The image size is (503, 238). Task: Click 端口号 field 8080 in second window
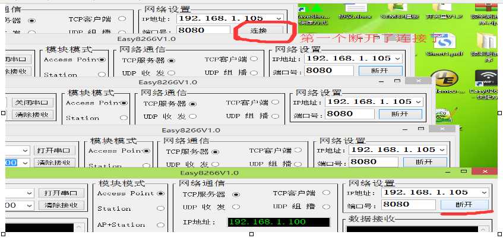click(329, 71)
